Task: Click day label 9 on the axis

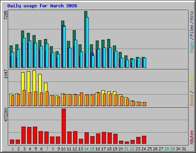Action: click(x=59, y=149)
